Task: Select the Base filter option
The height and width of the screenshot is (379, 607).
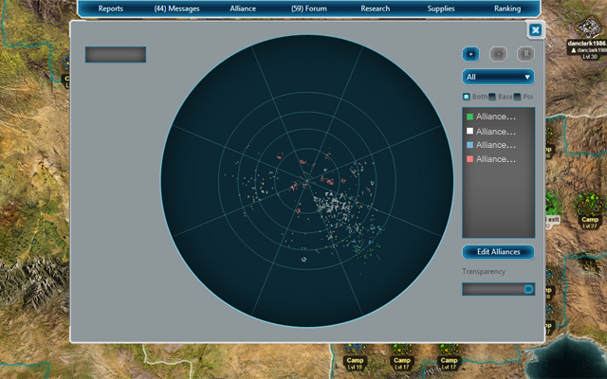Action: [x=492, y=97]
